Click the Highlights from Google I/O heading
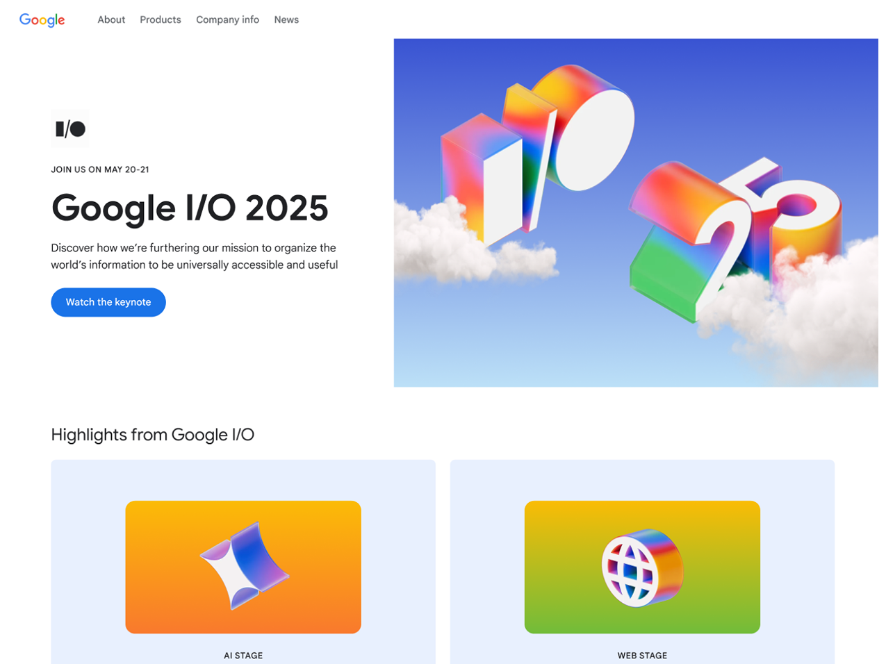 click(153, 435)
